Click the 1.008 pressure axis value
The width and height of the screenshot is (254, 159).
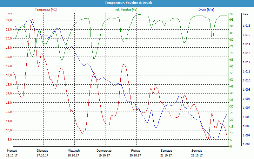tap(247, 99)
